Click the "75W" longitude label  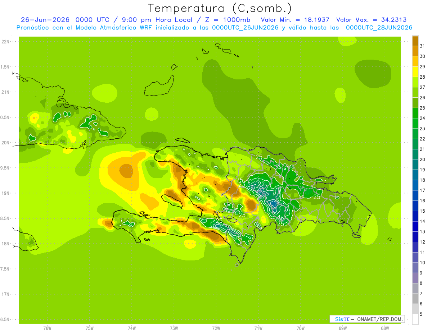[x=90, y=328]
